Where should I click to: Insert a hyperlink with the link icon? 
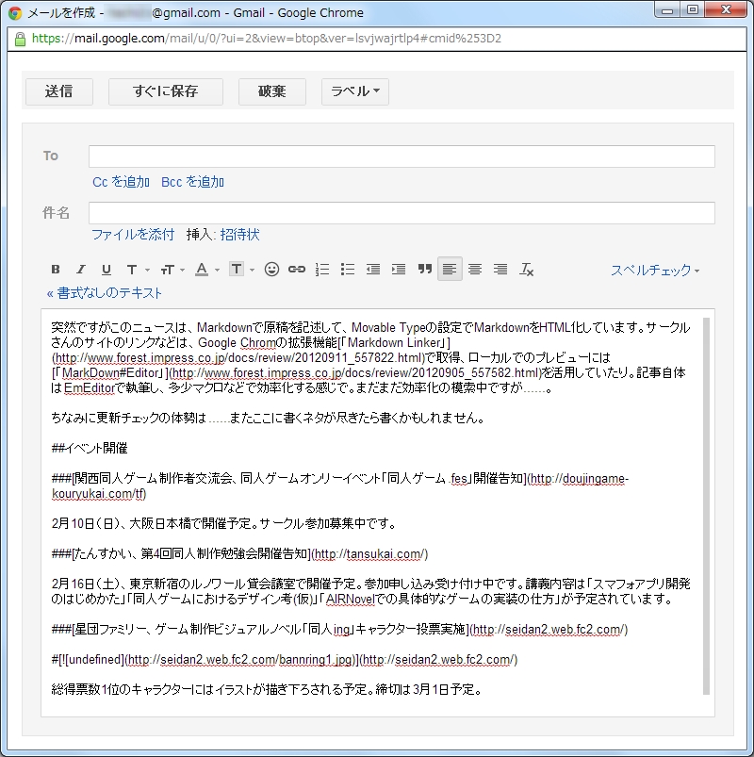click(x=296, y=269)
